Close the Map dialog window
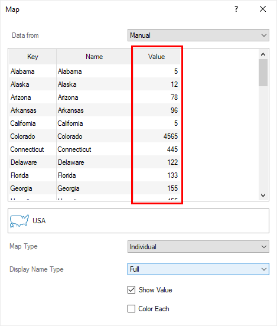The width and height of the screenshot is (277, 326). [263, 9]
